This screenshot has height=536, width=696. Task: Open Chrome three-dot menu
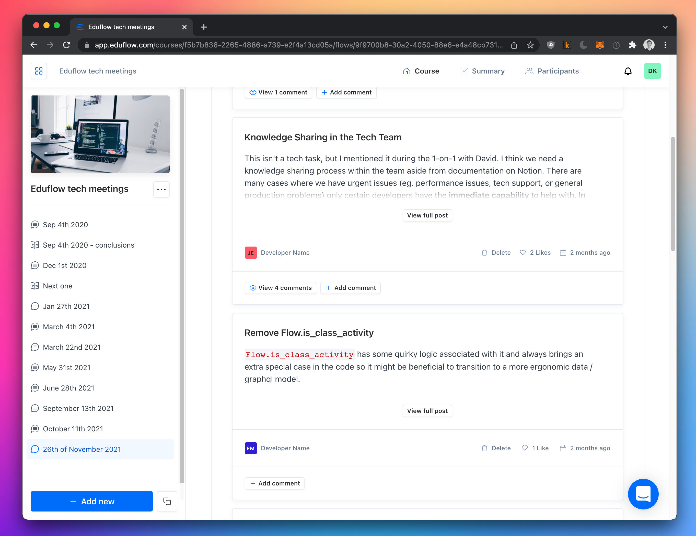665,45
